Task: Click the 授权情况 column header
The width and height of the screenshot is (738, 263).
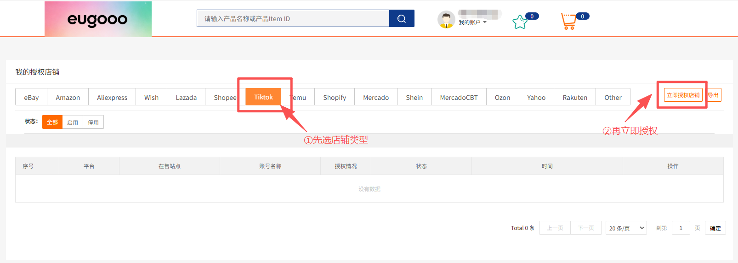Action: [x=346, y=166]
